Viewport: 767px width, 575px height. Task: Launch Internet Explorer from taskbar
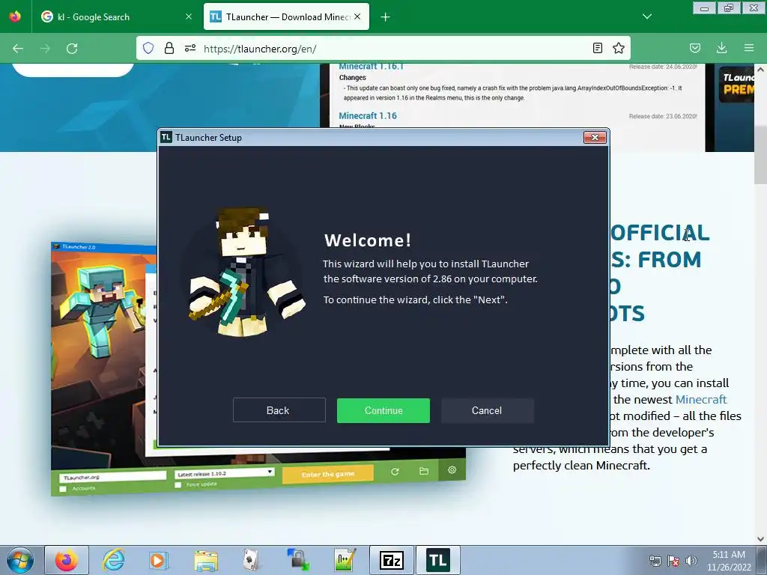(114, 560)
